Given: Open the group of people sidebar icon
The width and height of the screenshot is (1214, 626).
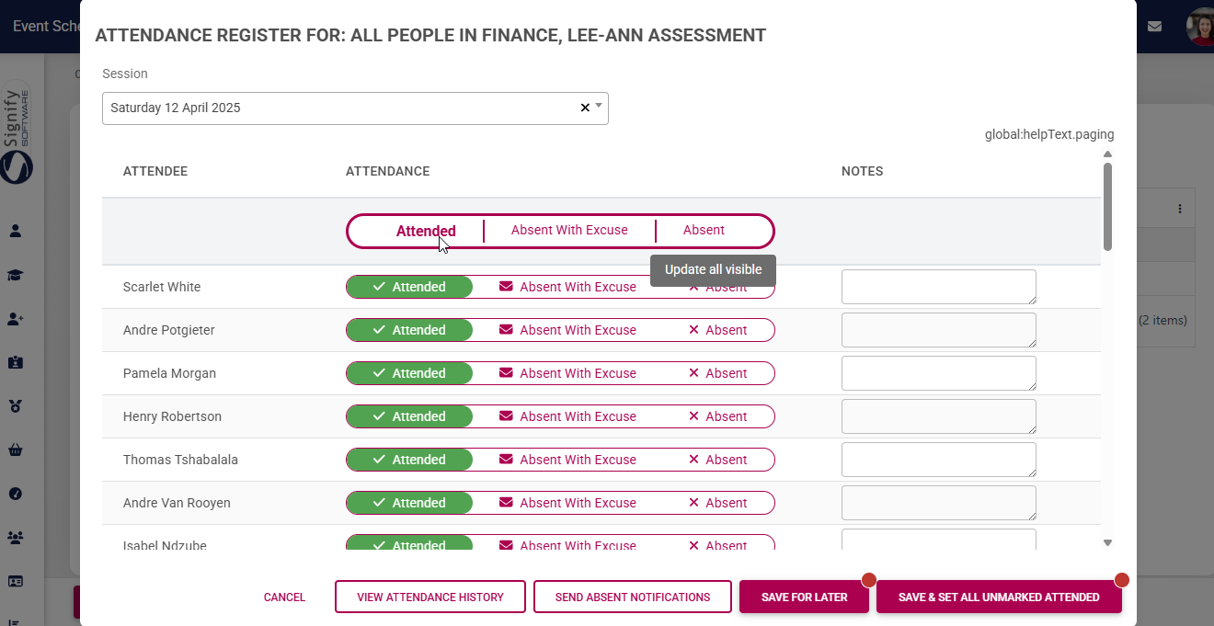Looking at the screenshot, I should tap(16, 537).
